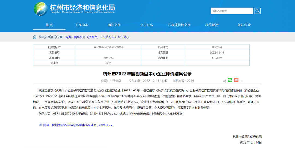This screenshot has height=148, width=295.
Task: Click the 浏览次数：2239 text
Action: click(x=183, y=81)
